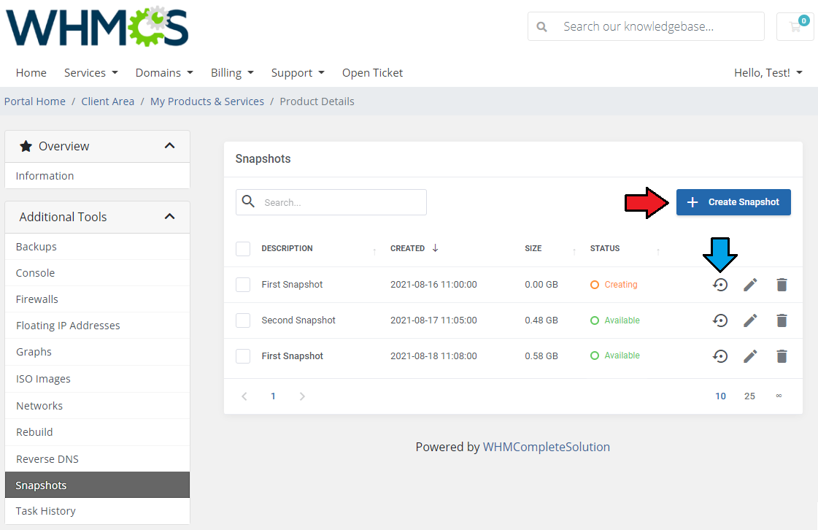Visit the WHMCompleteSolution link
This screenshot has height=530, width=818.
(547, 447)
